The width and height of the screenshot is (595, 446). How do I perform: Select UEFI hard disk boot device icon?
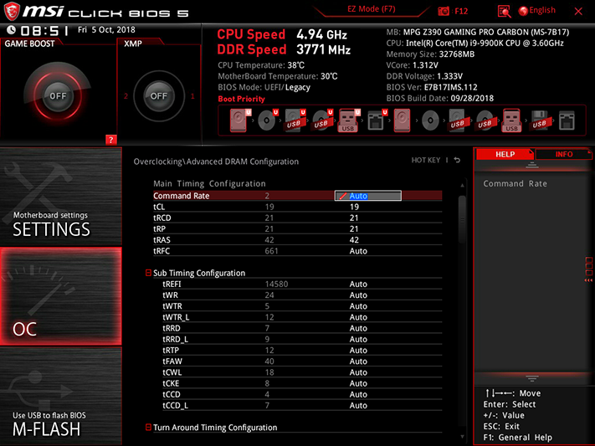(240, 120)
